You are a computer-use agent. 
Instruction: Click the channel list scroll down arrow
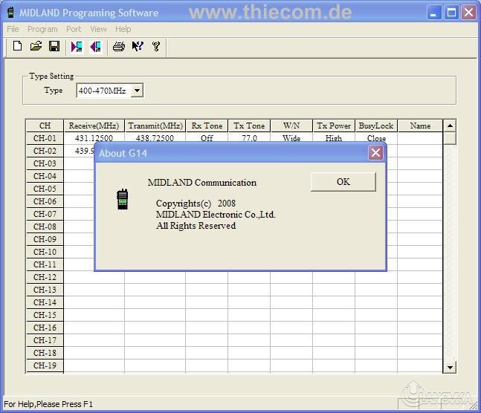(449, 367)
